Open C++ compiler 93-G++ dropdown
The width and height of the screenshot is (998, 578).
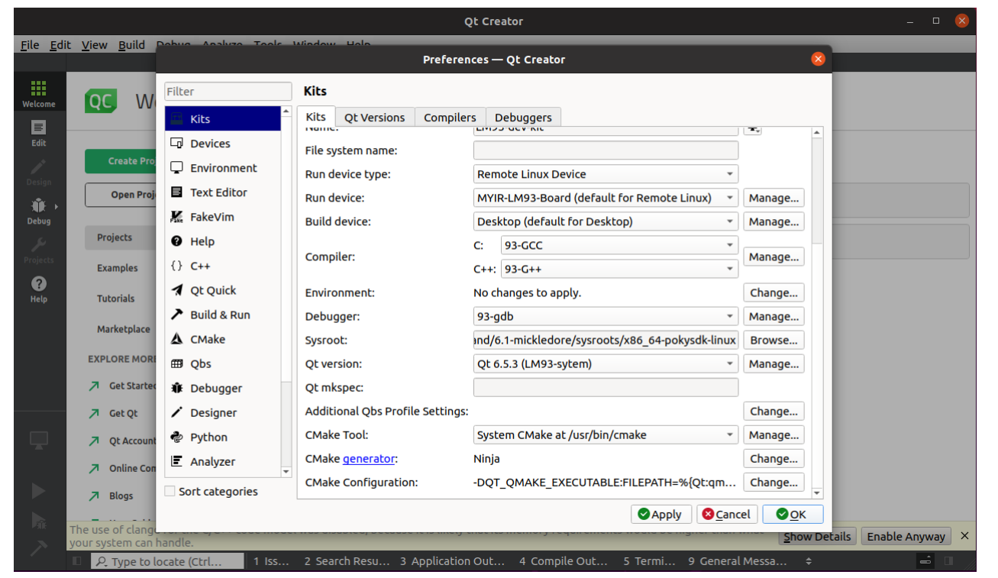(619, 269)
